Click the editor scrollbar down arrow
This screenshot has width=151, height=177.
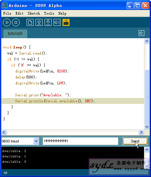[147, 127]
